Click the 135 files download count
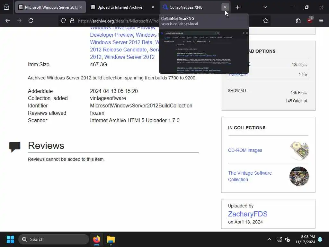The height and width of the screenshot is (247, 329). pos(299,65)
